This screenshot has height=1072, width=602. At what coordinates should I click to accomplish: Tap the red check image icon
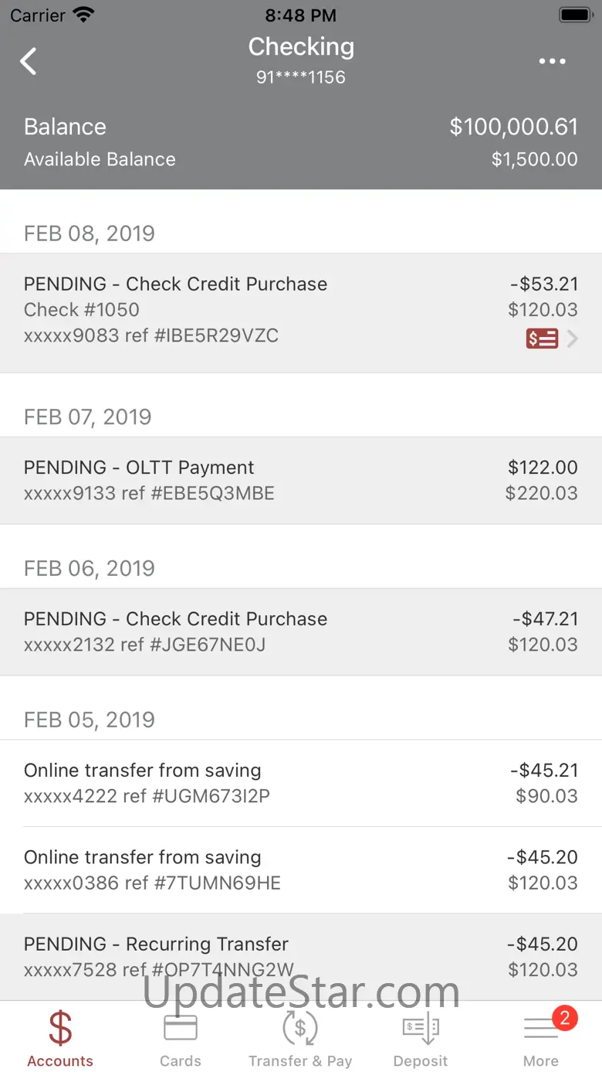(542, 339)
